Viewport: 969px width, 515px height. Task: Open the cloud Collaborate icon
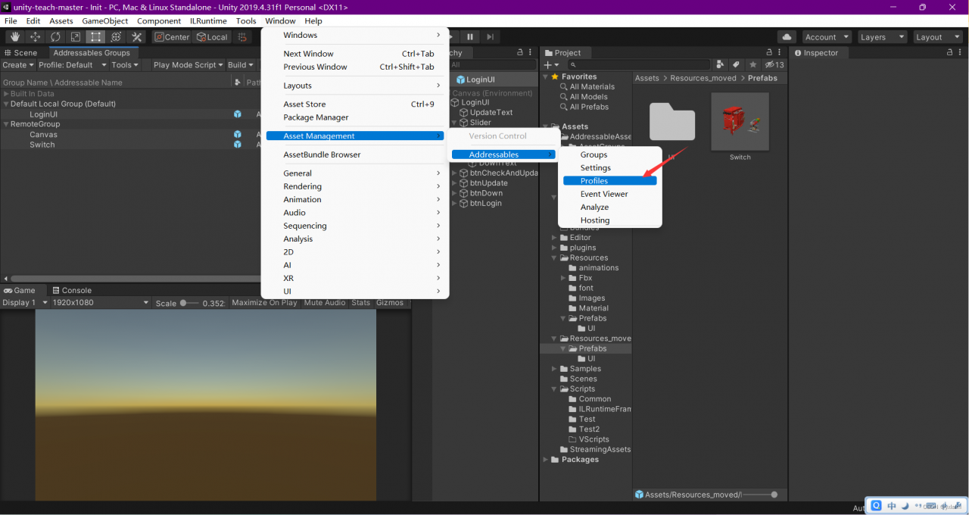pos(787,37)
